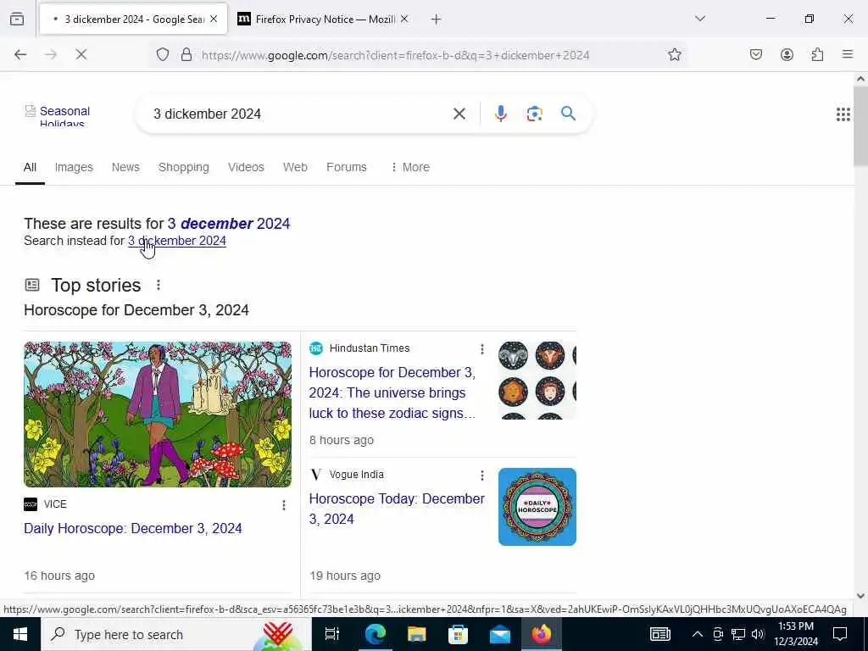Viewport: 868px width, 651px height.
Task: Open notification center icon
Action: tap(840, 634)
